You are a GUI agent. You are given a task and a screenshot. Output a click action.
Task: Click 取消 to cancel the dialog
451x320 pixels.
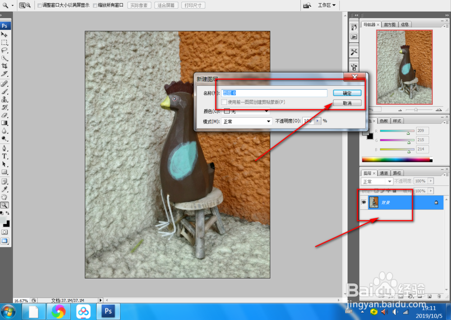click(347, 103)
